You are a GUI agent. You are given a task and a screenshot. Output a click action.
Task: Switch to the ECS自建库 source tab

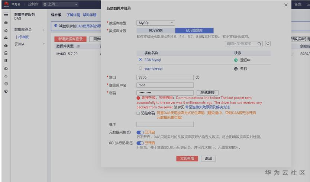click(x=194, y=31)
